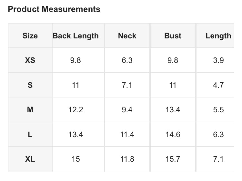Click the XS length value 3.9
The image size is (242, 181).
click(x=218, y=60)
